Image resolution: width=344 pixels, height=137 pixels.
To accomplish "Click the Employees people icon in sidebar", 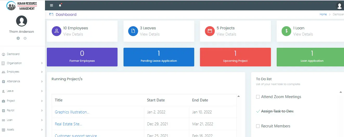I will 3,72.
